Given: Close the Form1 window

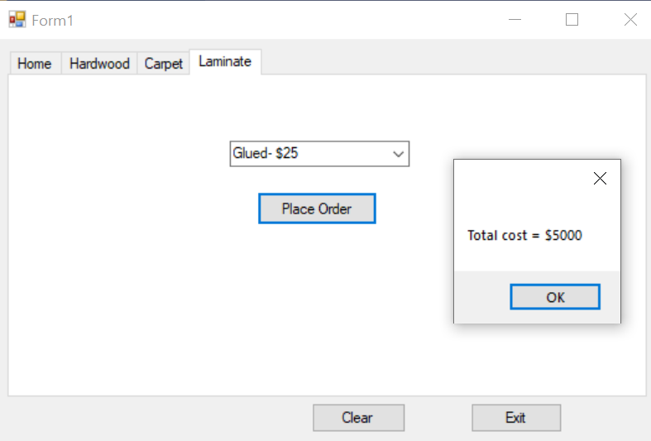Looking at the screenshot, I should click(x=629, y=20).
